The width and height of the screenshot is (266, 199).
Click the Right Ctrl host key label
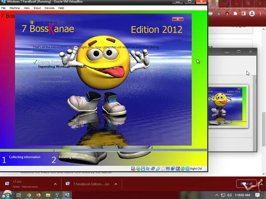pos(196,169)
